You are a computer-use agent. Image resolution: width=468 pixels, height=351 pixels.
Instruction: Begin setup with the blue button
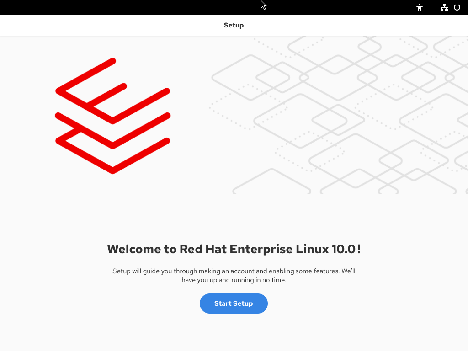click(x=234, y=303)
